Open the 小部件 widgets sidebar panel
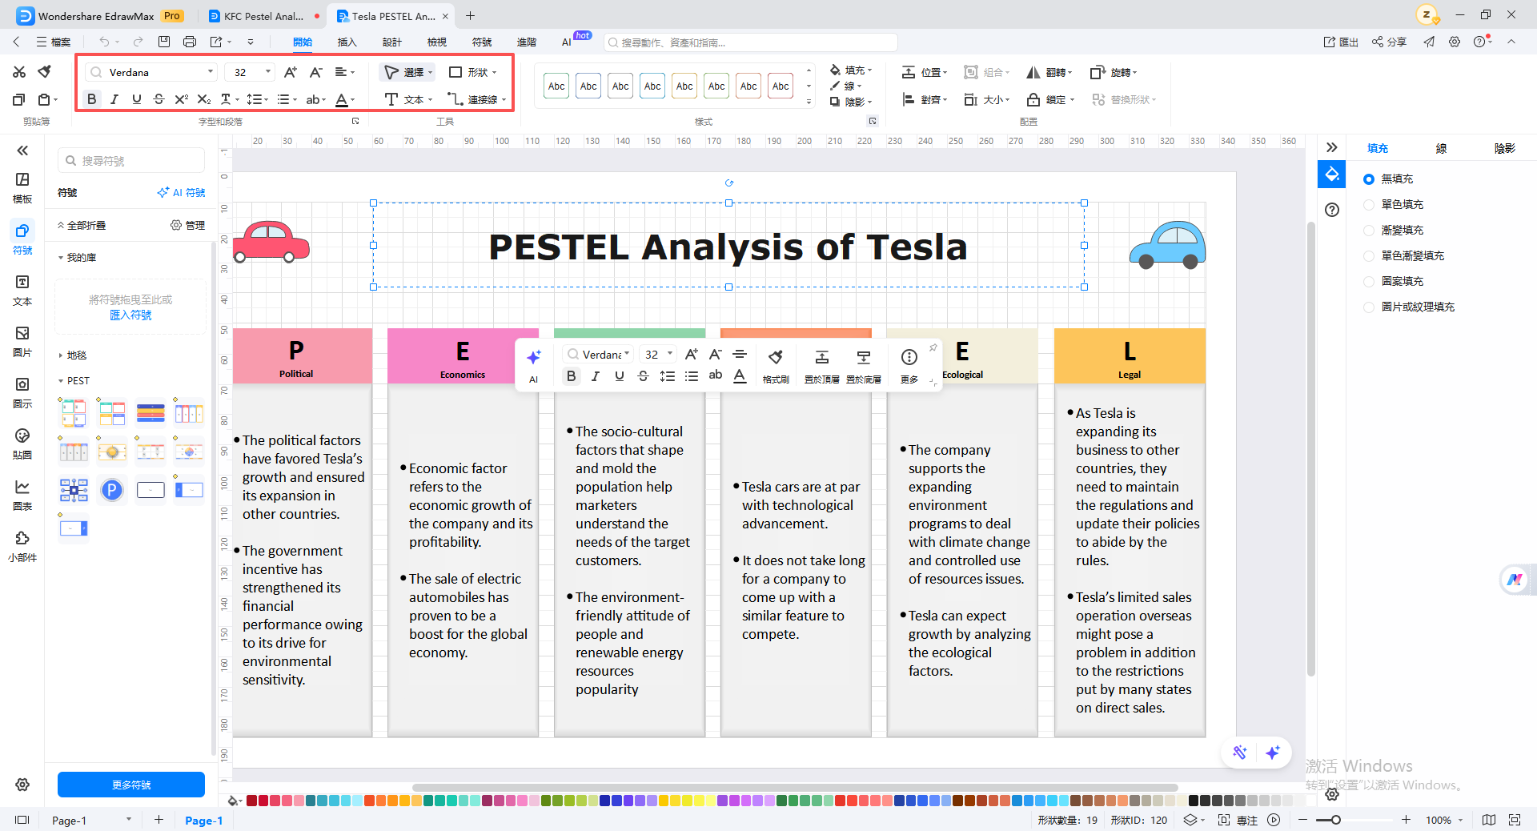This screenshot has width=1537, height=831. 22,546
